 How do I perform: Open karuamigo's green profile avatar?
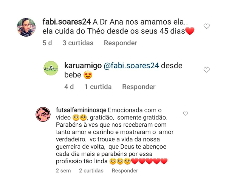pos(51,68)
